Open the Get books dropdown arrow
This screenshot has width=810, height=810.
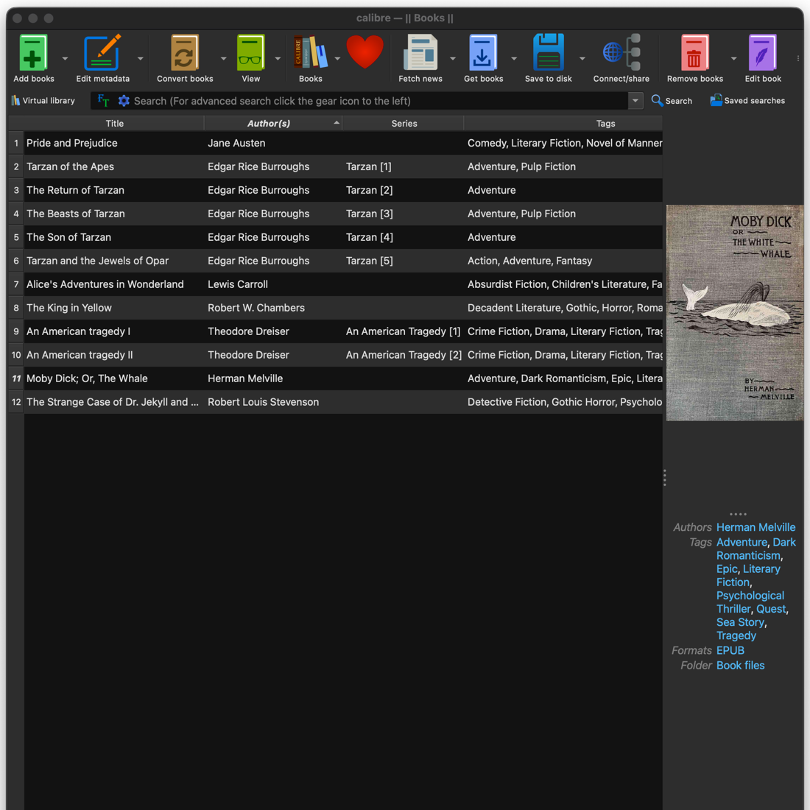(x=514, y=59)
